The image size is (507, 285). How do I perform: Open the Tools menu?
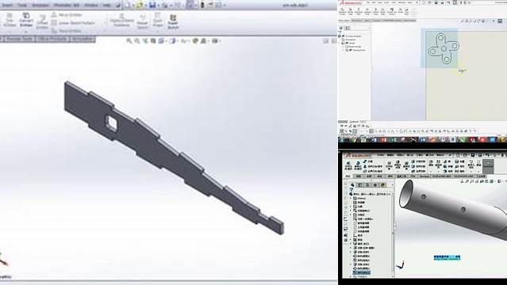[22, 6]
